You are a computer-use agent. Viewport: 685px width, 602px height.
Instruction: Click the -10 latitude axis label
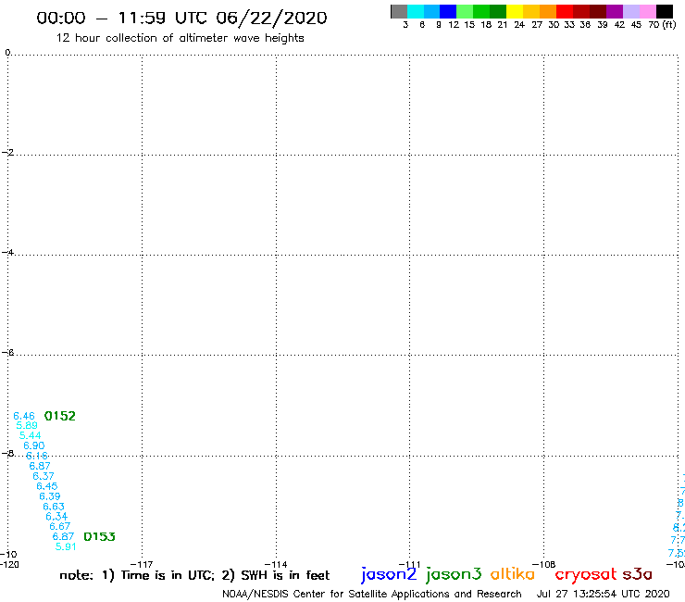coord(8,555)
